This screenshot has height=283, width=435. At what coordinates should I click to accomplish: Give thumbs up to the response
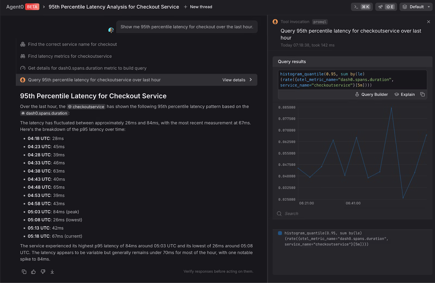(x=33, y=272)
